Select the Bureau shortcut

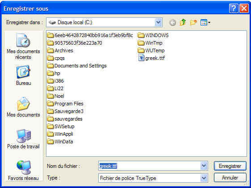(23, 75)
